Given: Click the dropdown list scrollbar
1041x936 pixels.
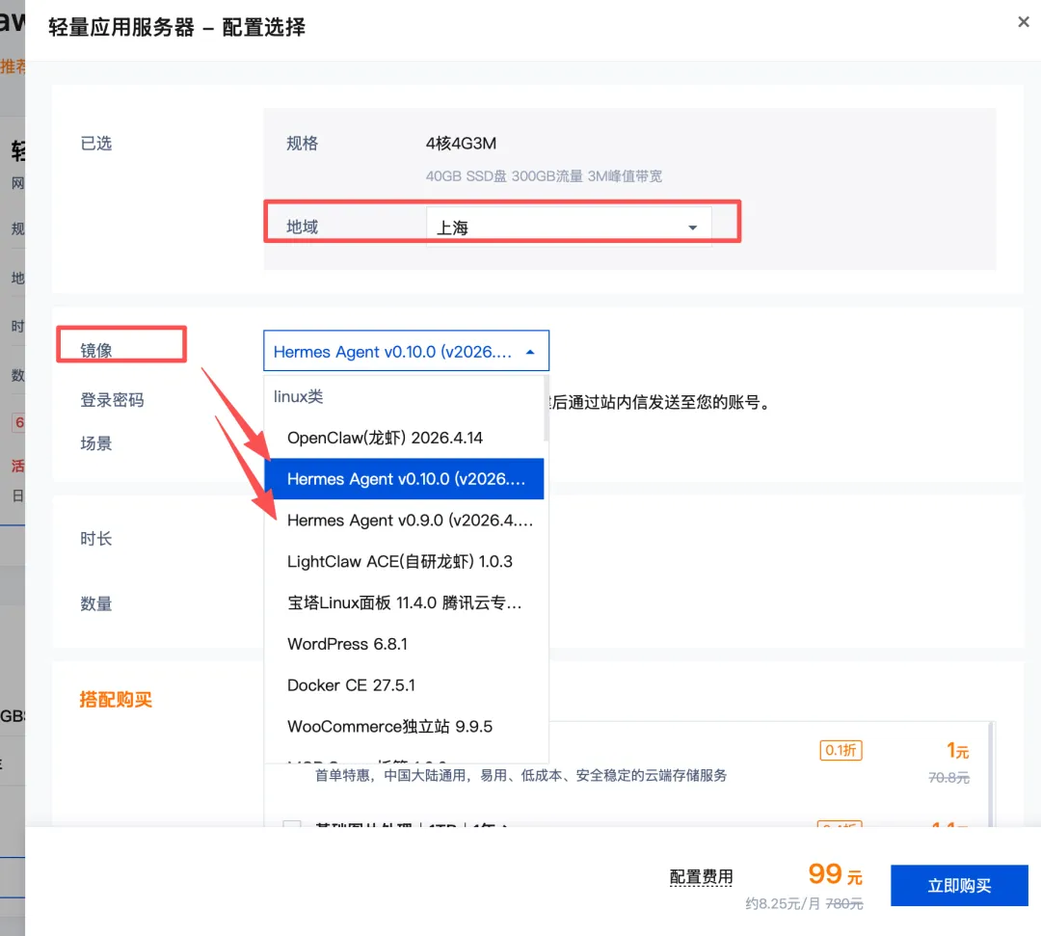Looking at the screenshot, I should 546,408.
